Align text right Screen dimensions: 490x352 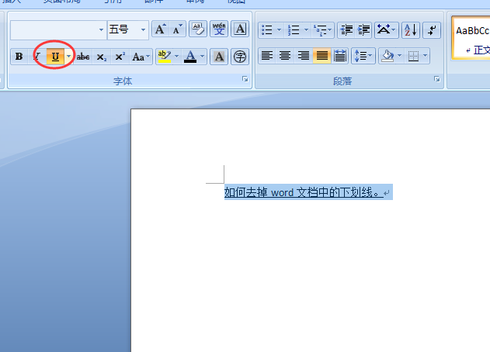(x=304, y=56)
